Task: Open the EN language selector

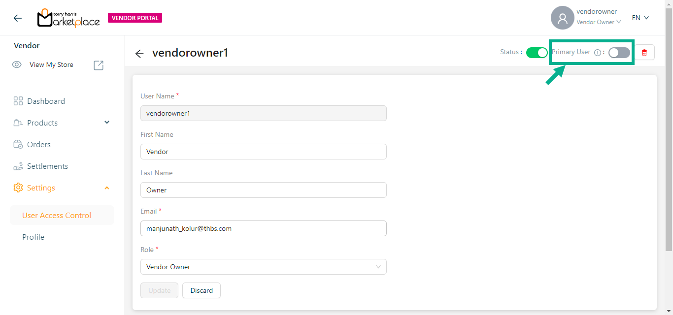Action: (x=640, y=18)
